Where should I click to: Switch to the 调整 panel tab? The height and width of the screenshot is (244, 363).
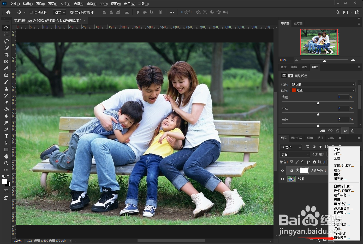[x=305, y=67]
